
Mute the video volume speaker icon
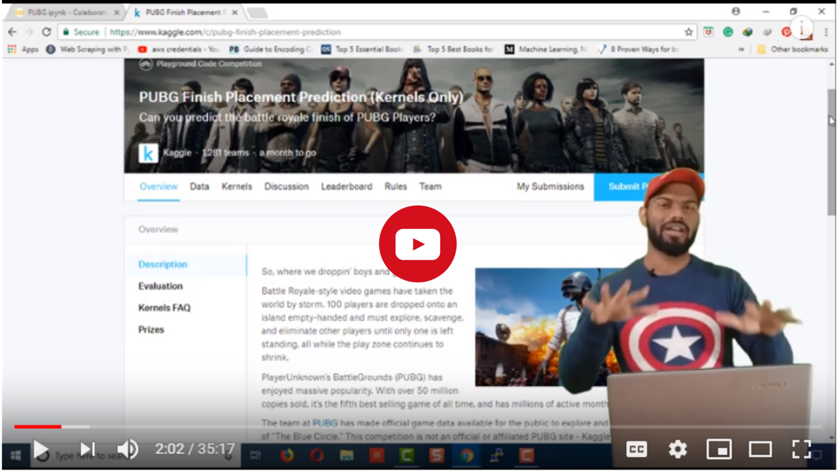coord(127,449)
